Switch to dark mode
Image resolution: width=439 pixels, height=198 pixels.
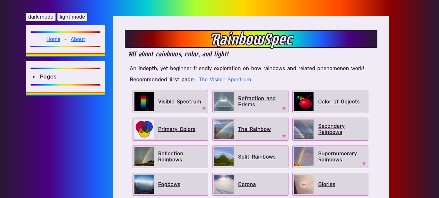41,17
